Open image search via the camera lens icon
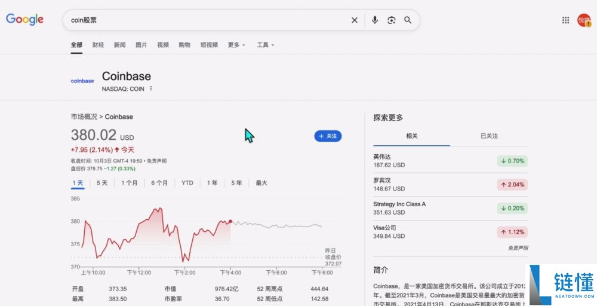The height and width of the screenshot is (306, 597). coord(392,20)
